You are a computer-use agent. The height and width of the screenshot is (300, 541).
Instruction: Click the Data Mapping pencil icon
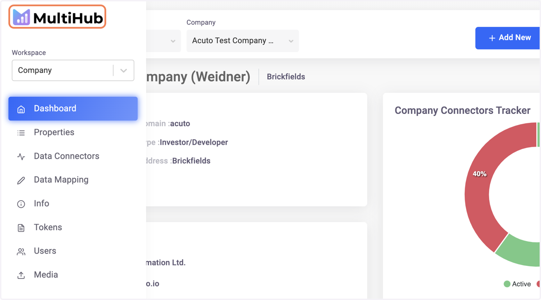[x=21, y=180]
